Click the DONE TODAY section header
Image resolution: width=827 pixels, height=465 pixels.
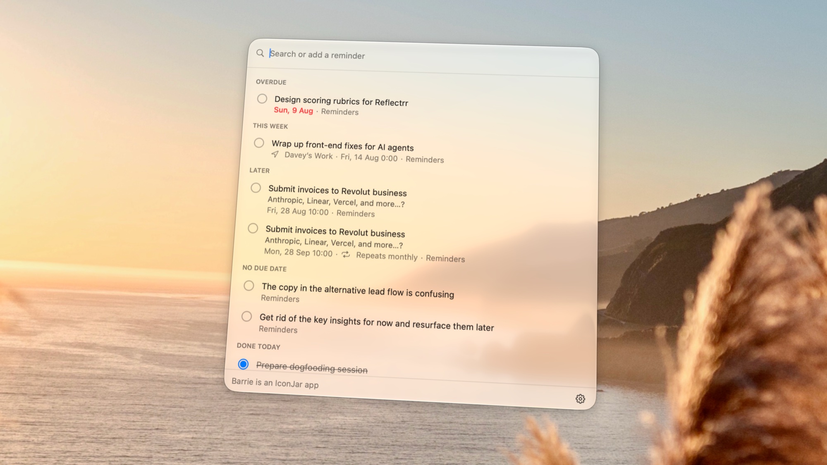(258, 346)
